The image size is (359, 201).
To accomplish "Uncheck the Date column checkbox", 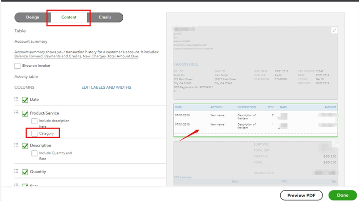I will [25, 100].
